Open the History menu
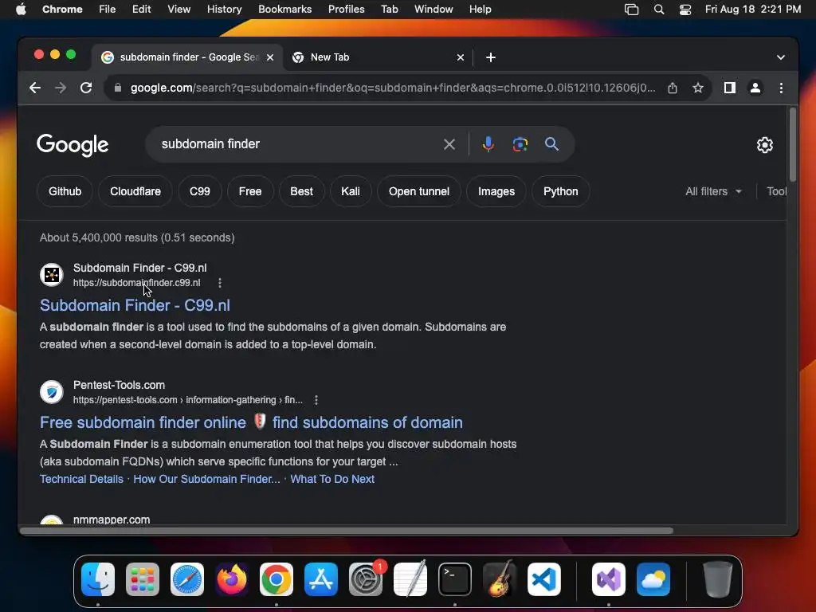Screen dimensions: 816x612 (224, 10)
